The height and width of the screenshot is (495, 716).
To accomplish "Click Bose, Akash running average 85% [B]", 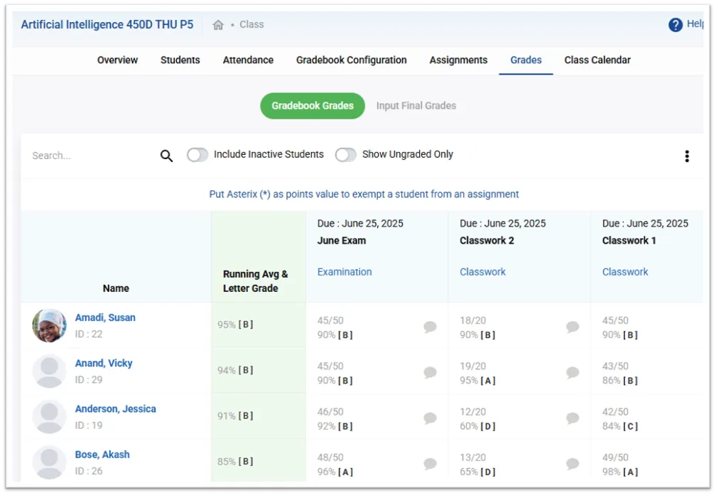I will [x=235, y=462].
